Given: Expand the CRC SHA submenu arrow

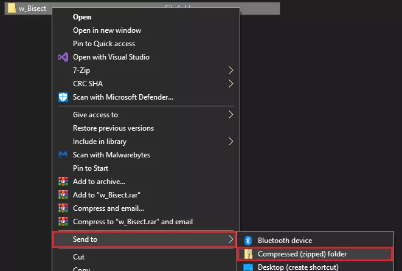Looking at the screenshot, I should pos(230,84).
